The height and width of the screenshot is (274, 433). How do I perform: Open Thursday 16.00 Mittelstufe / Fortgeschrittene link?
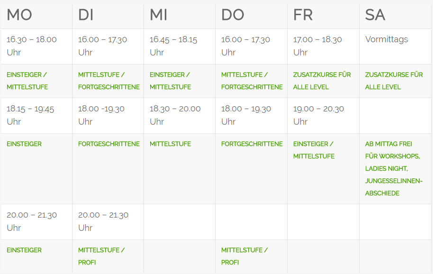252,81
